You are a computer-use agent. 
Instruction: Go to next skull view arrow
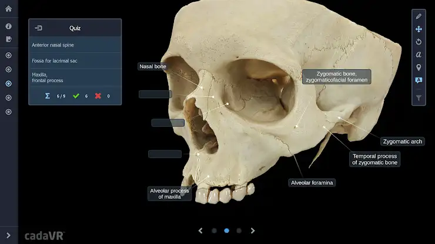pos(252,231)
